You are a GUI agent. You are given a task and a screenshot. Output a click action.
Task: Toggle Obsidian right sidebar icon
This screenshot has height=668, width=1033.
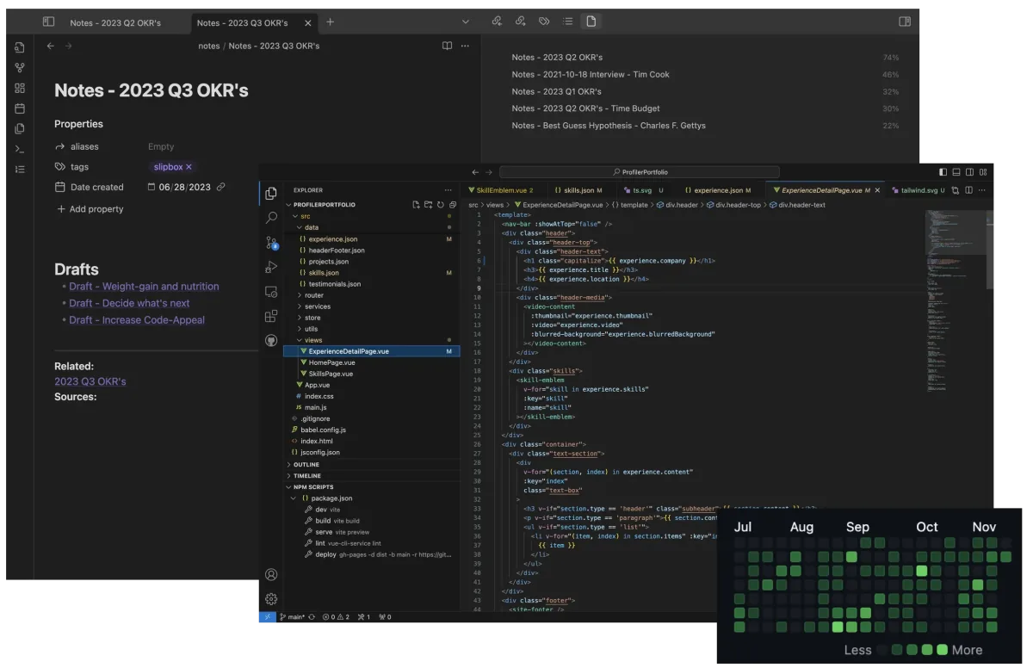point(905,22)
